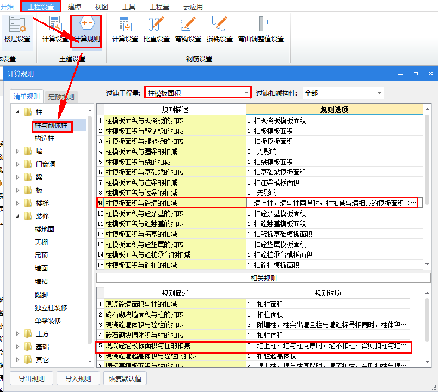Select 吊顶 under 装修
The image size is (438, 392).
[41, 255]
